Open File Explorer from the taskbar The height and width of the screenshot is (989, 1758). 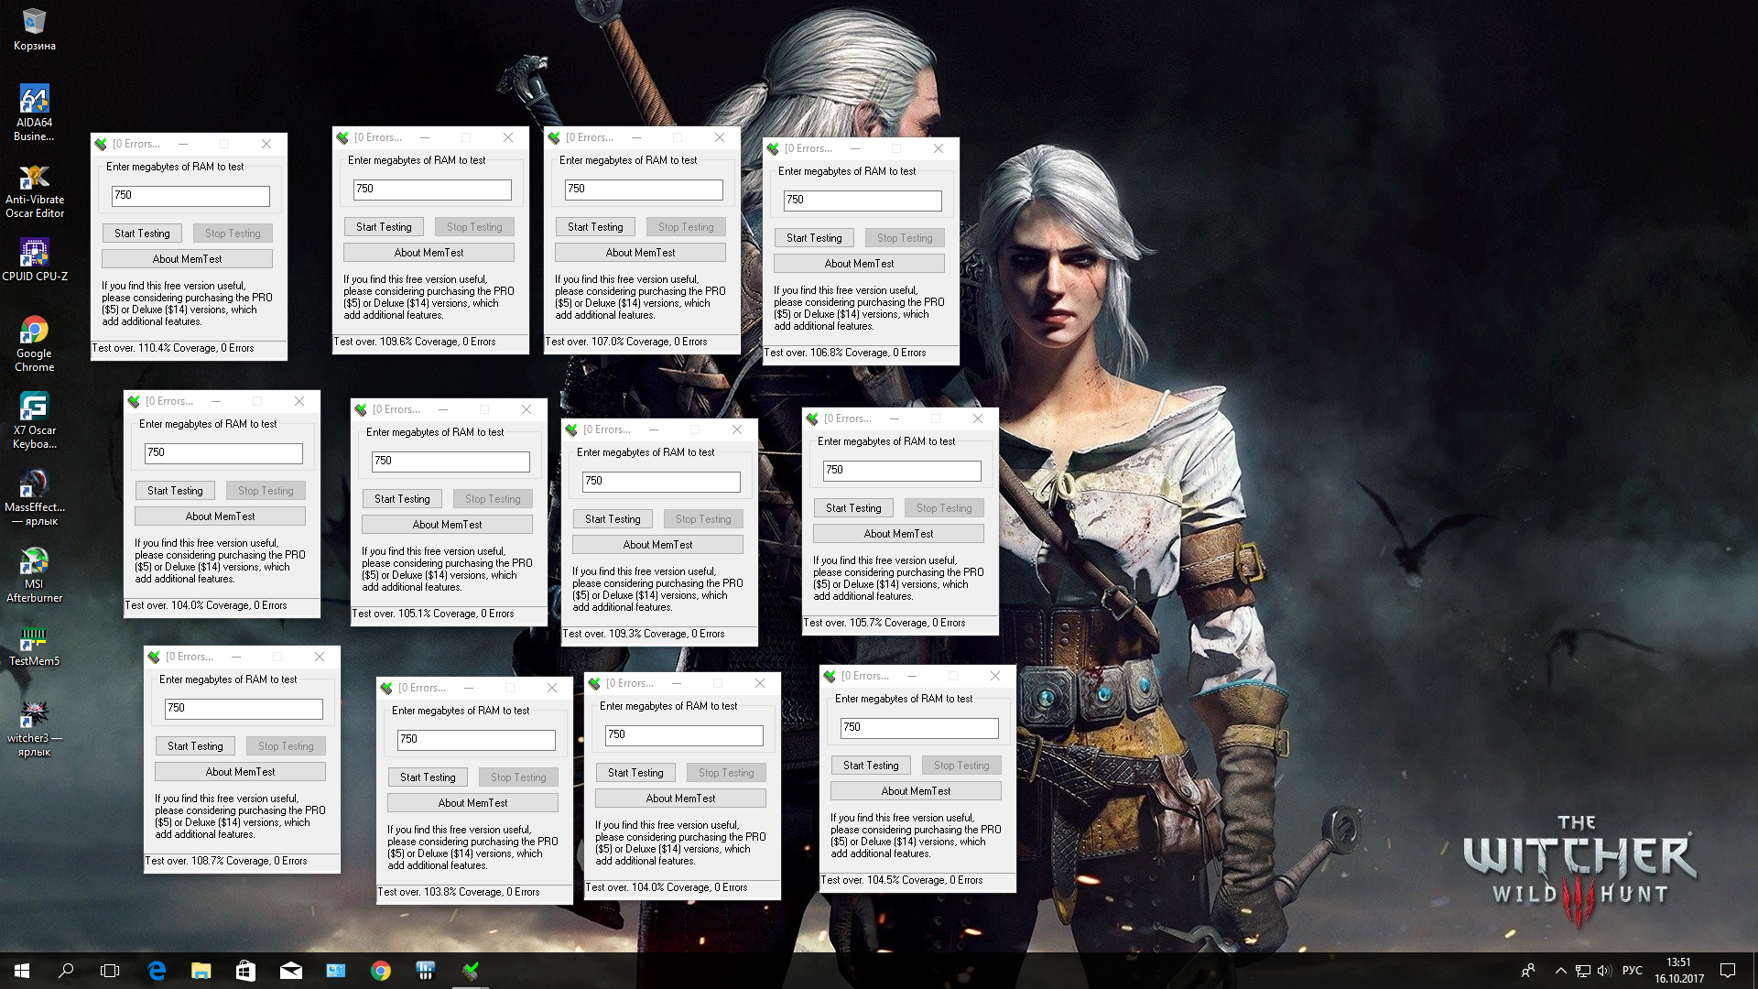click(201, 971)
